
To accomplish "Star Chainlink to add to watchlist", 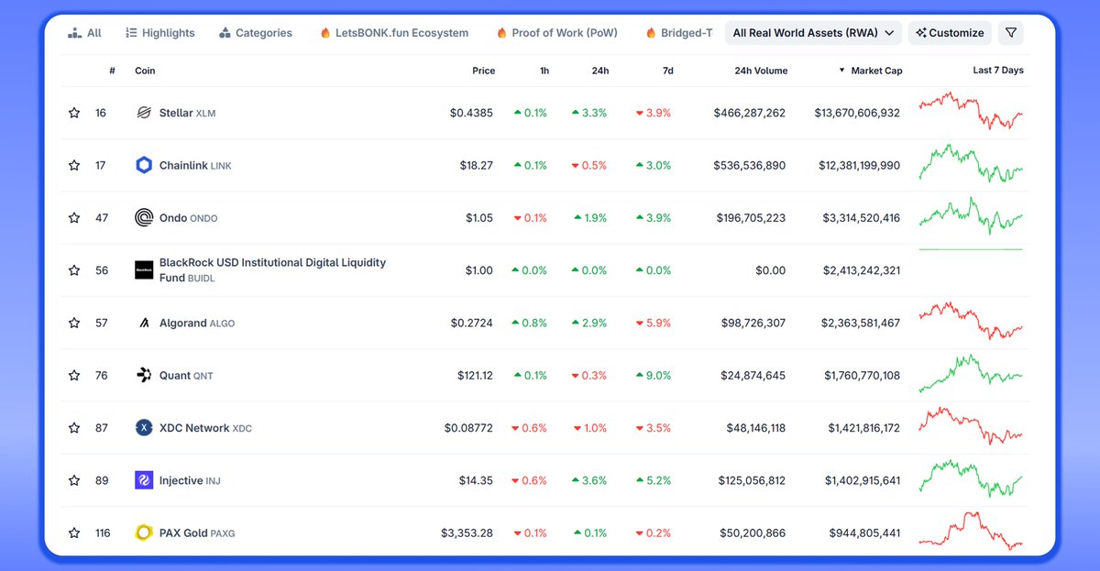I will click(74, 165).
